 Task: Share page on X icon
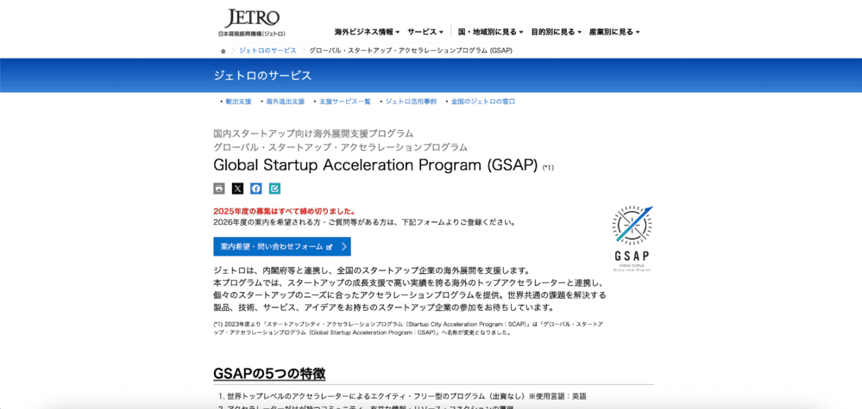point(237,189)
